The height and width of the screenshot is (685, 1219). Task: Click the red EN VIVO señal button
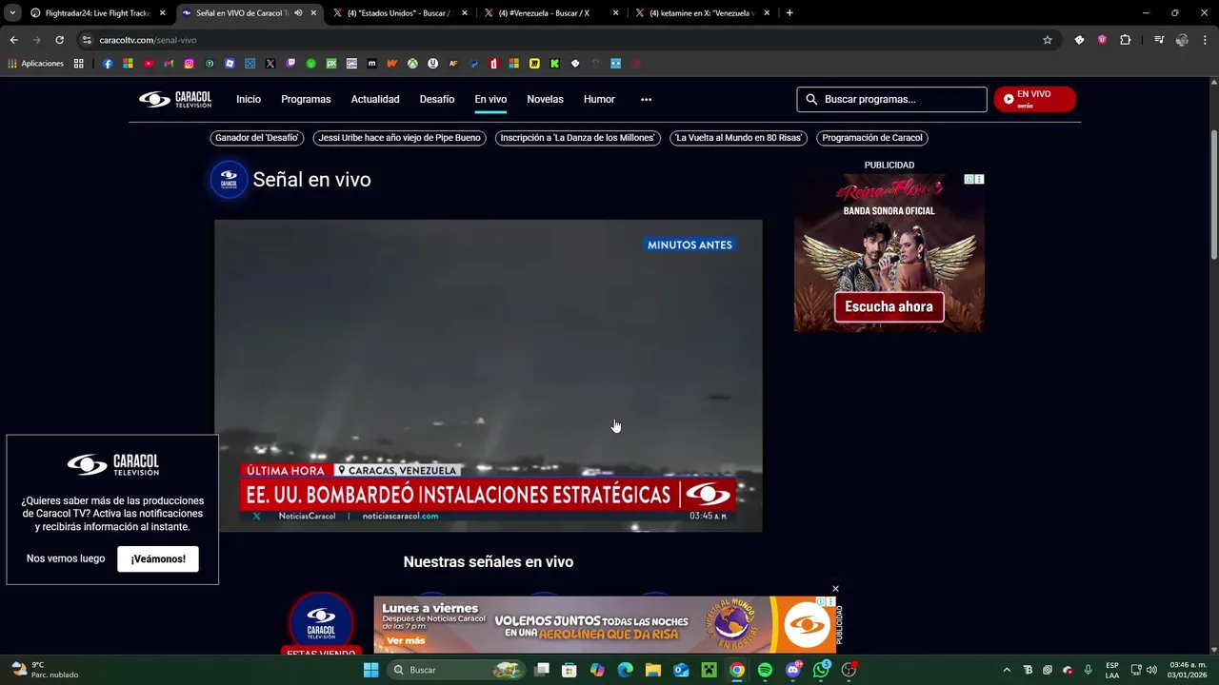(1034, 99)
